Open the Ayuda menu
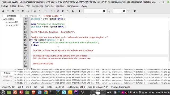Viewport: 170px width, 95px height. point(84,6)
